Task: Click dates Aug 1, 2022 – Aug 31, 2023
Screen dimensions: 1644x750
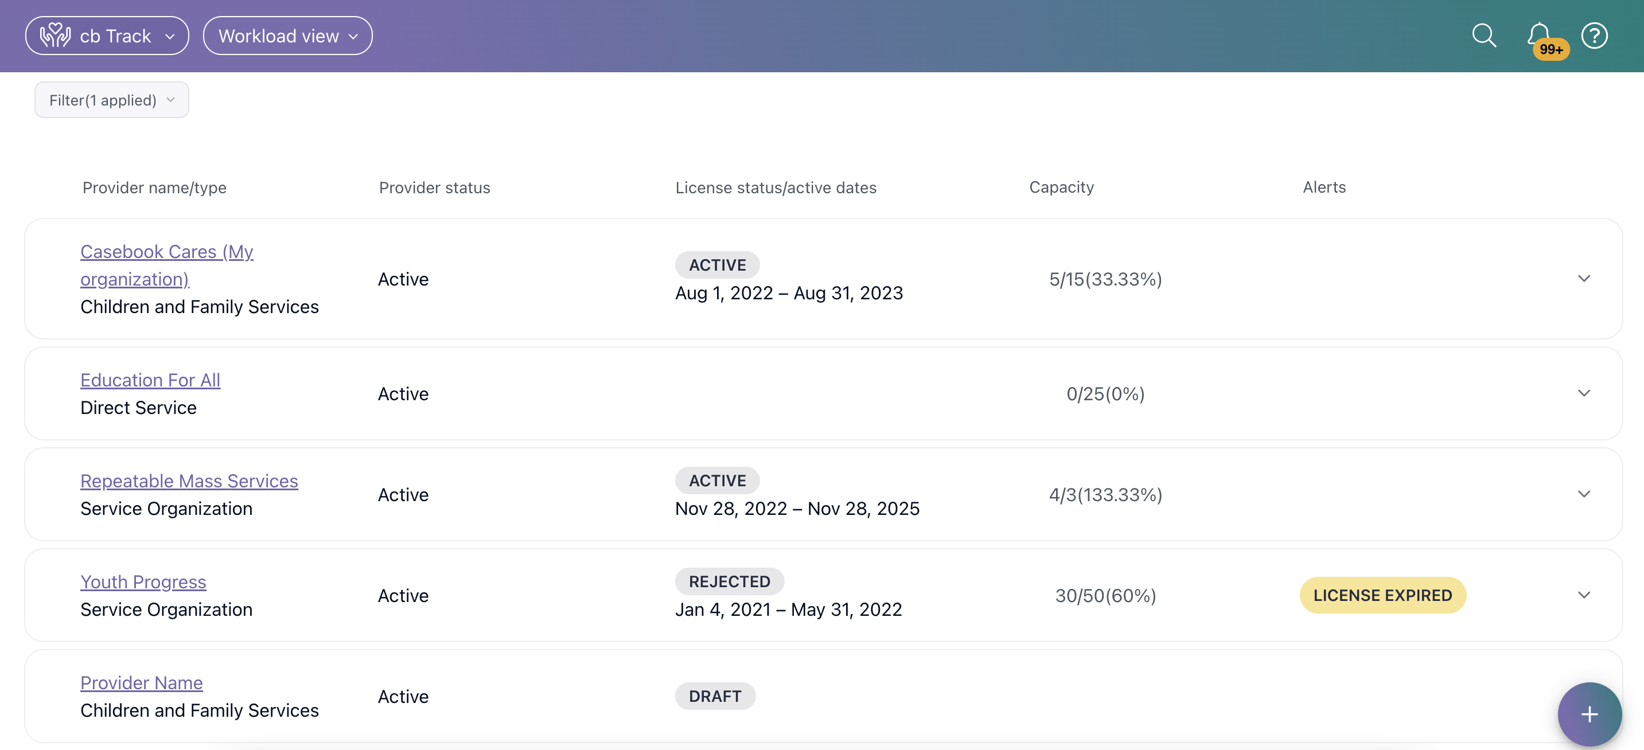Action: click(x=789, y=293)
